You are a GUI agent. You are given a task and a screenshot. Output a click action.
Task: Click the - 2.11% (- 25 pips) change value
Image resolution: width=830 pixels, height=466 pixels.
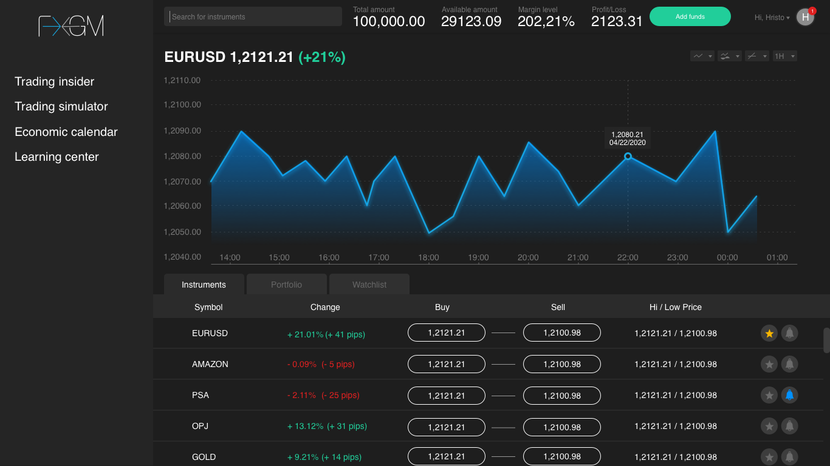point(323,395)
